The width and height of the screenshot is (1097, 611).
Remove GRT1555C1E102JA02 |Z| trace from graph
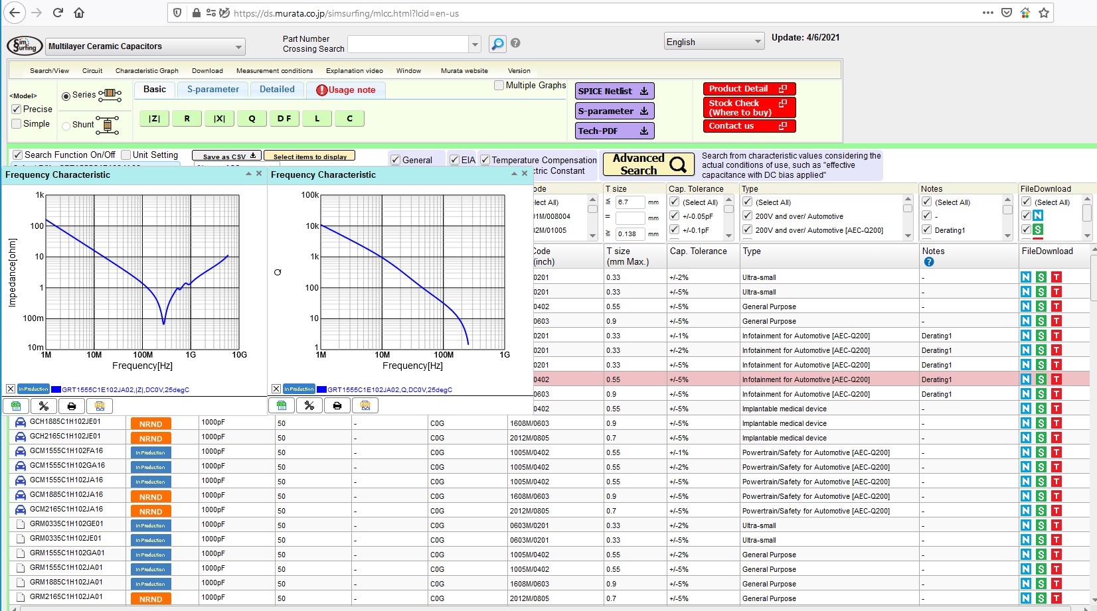point(11,389)
